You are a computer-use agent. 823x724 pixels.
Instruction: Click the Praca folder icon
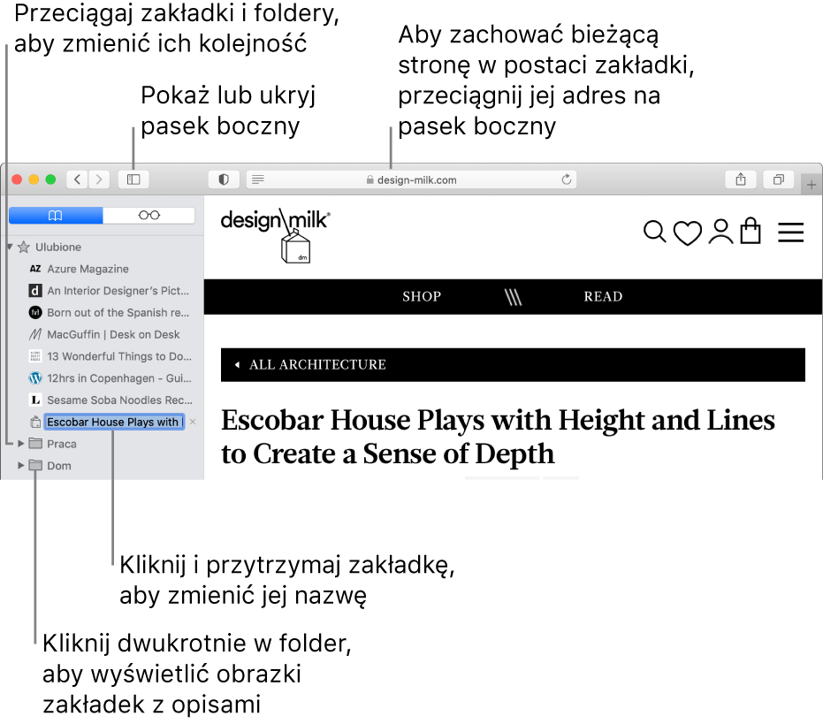pyautogui.click(x=35, y=444)
